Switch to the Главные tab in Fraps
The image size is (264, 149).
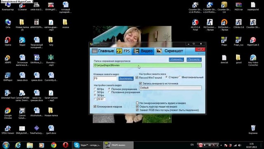coord(103,51)
